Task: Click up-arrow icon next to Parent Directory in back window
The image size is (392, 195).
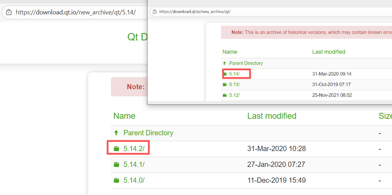Action: click(116, 133)
